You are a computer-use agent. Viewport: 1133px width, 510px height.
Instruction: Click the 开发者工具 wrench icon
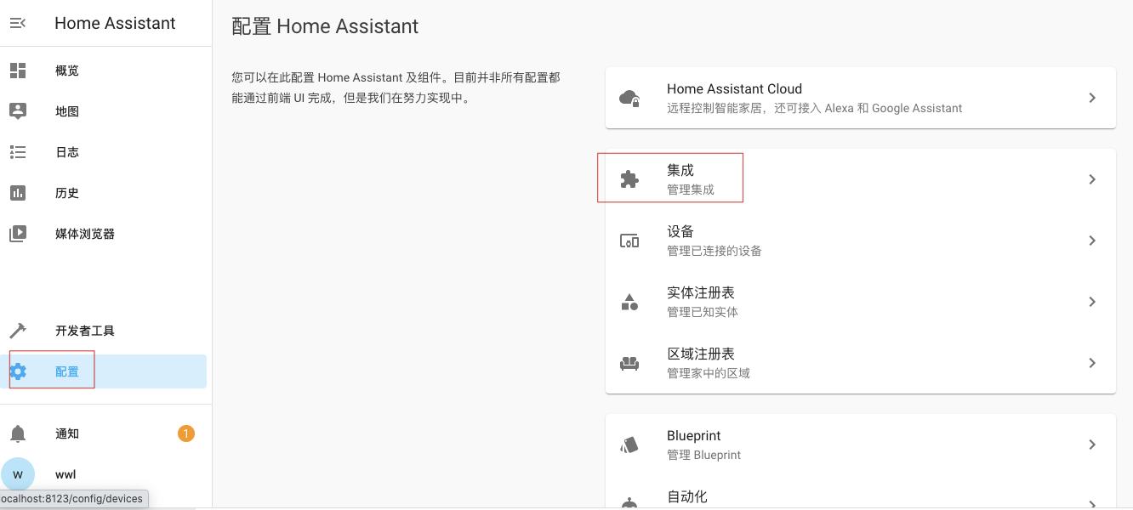[x=18, y=331]
